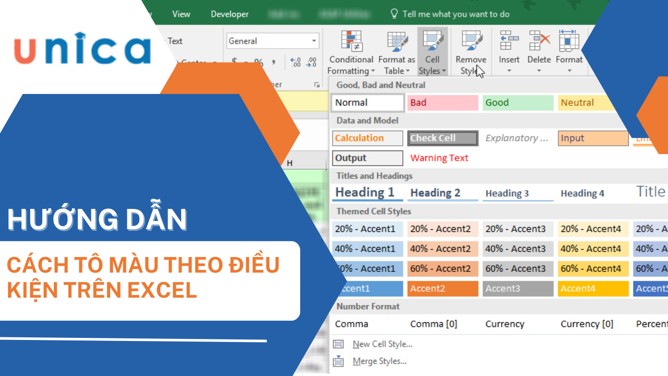Expand the Insert dropdown arrow
This screenshot has height=376, width=668.
509,71
